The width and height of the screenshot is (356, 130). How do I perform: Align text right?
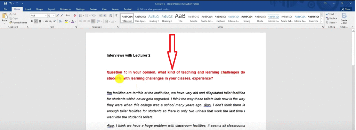point(89,21)
